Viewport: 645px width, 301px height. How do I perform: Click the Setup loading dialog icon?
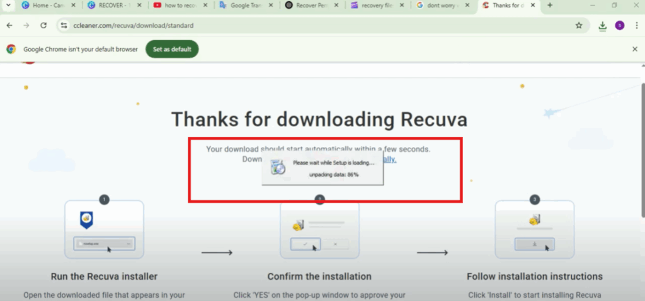(278, 167)
